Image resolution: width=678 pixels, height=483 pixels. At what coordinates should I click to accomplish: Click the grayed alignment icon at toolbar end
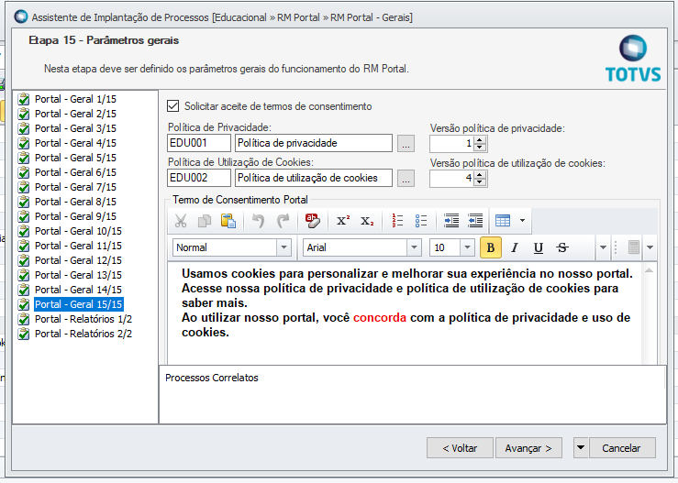point(633,247)
